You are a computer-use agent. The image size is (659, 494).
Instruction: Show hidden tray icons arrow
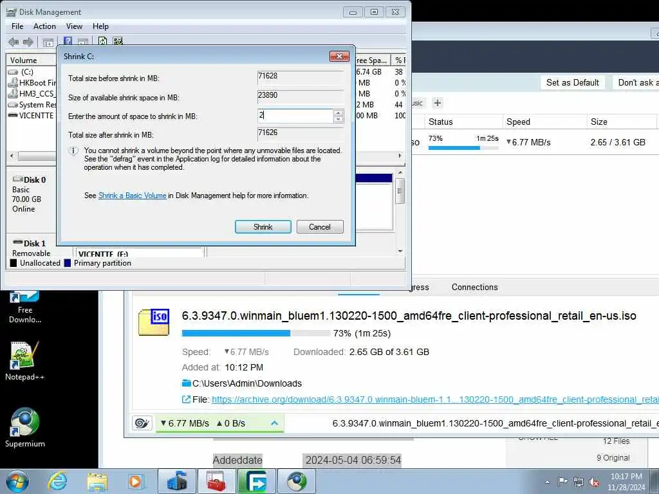point(547,482)
